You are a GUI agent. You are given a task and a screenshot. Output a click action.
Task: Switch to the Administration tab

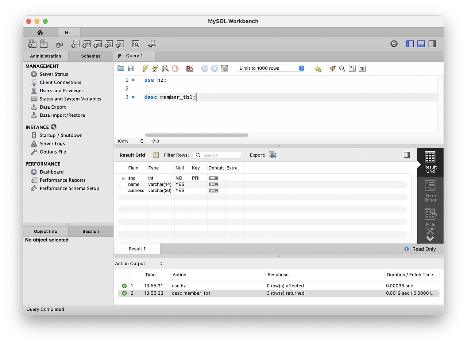point(46,56)
